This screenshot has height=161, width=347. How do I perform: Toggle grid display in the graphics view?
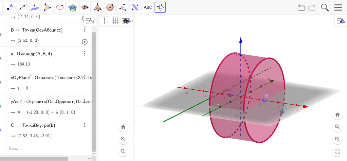tap(115, 21)
